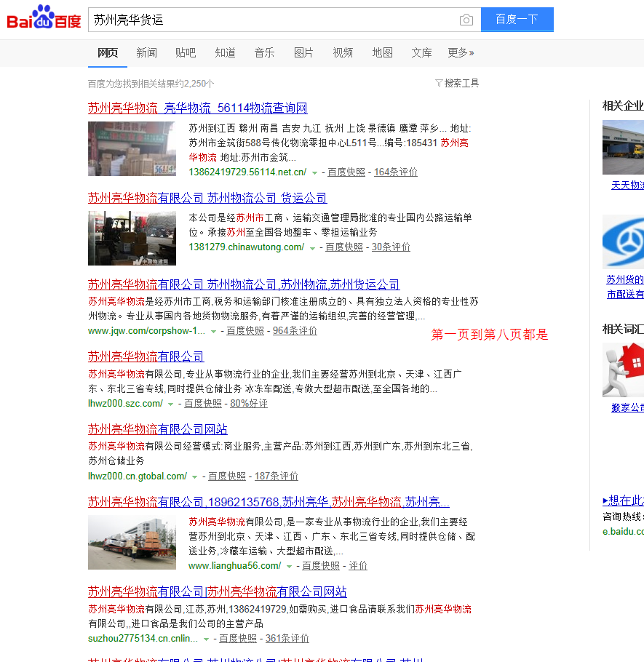
Task: Click the 百度一下 search button
Action: click(x=517, y=20)
